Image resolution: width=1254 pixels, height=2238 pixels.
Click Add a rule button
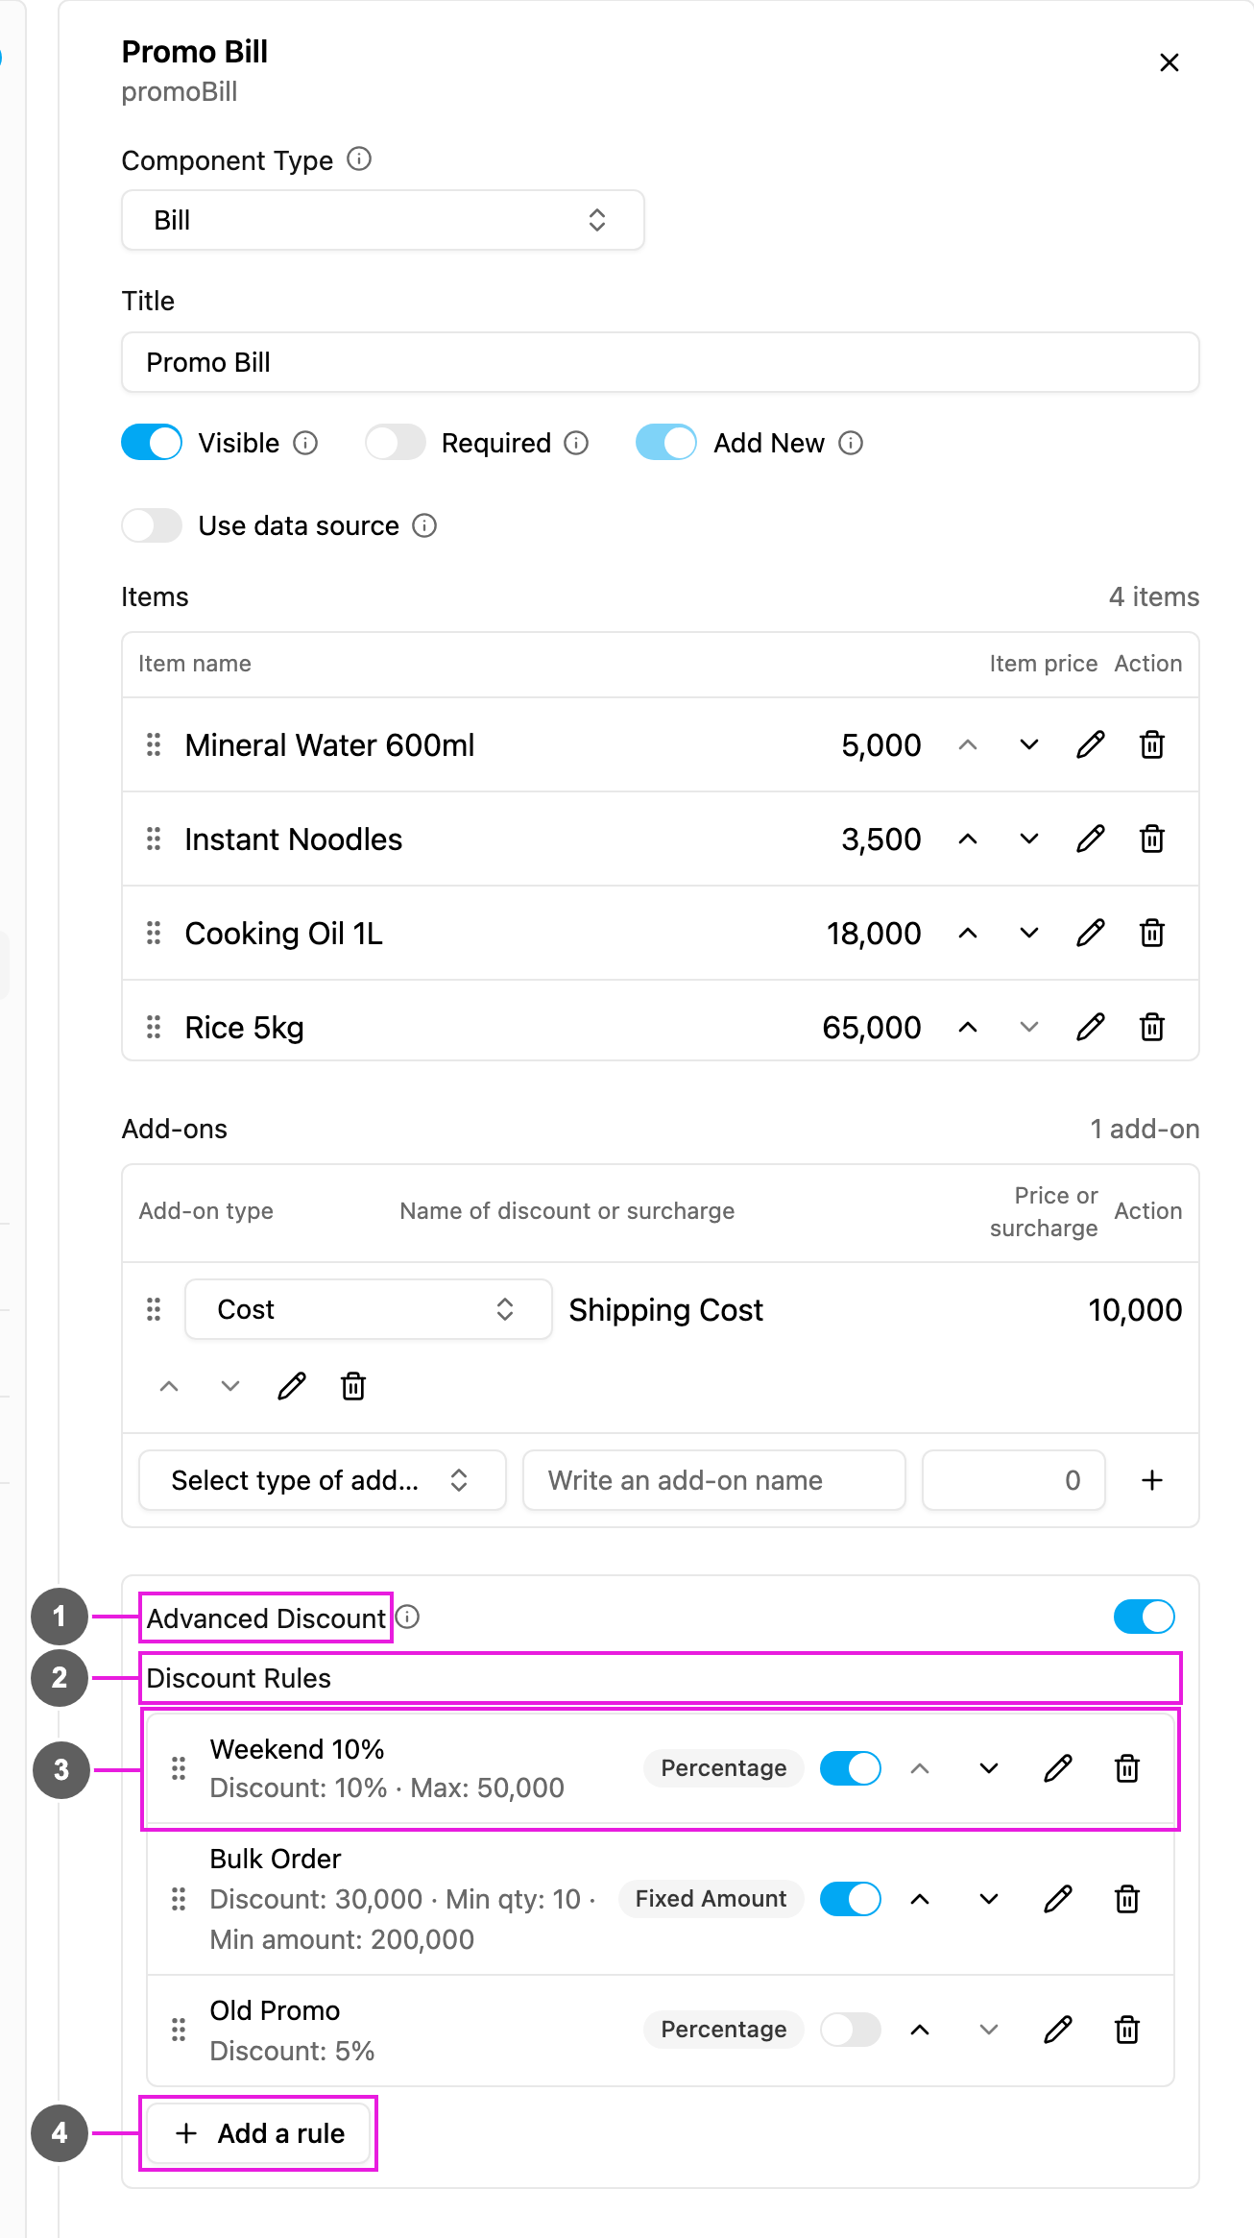pyautogui.click(x=259, y=2133)
